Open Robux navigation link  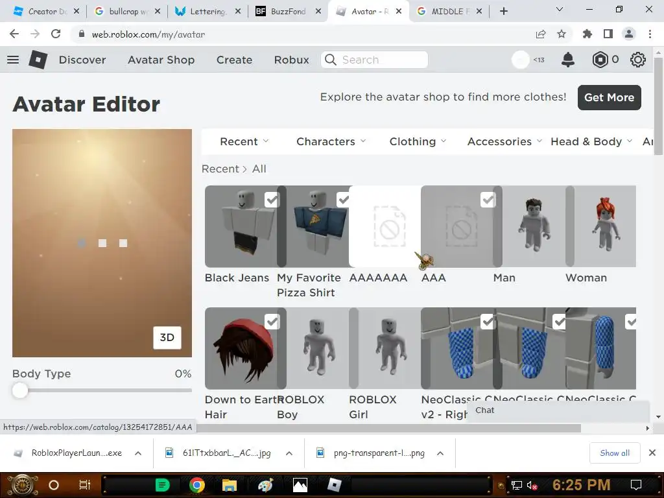click(291, 60)
